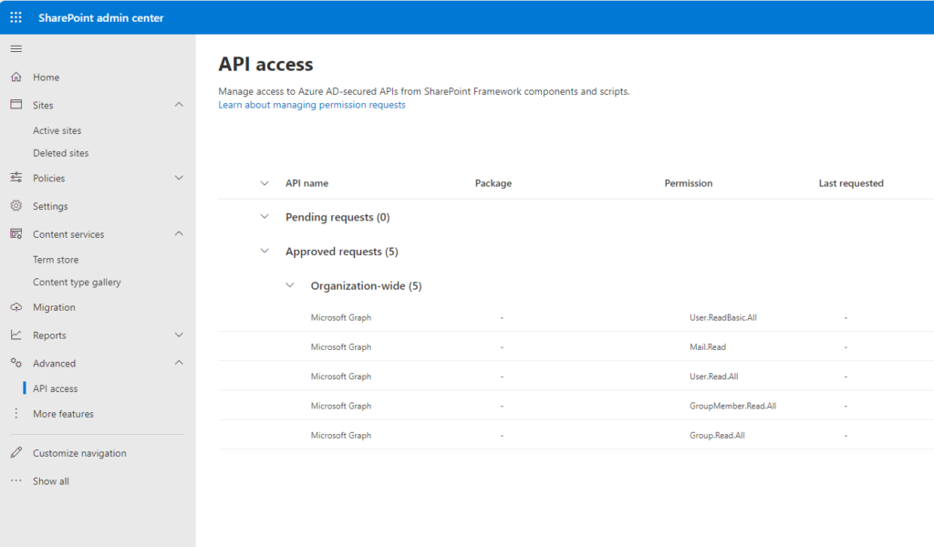Click the Migration cloud icon
Image resolution: width=934 pixels, height=547 pixels.
pos(16,307)
